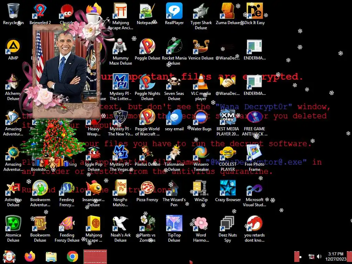Launch Alchemy Deluxe shortcut
Viewport: 352px width, 264px height.
(13, 87)
